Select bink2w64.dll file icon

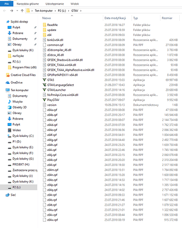coord(44,40)
